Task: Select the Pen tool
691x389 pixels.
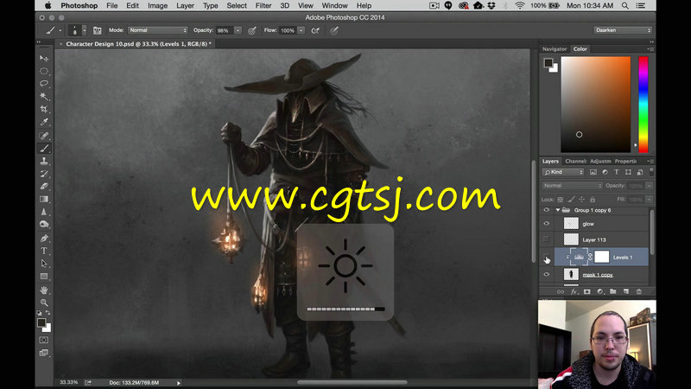Action: point(44,239)
